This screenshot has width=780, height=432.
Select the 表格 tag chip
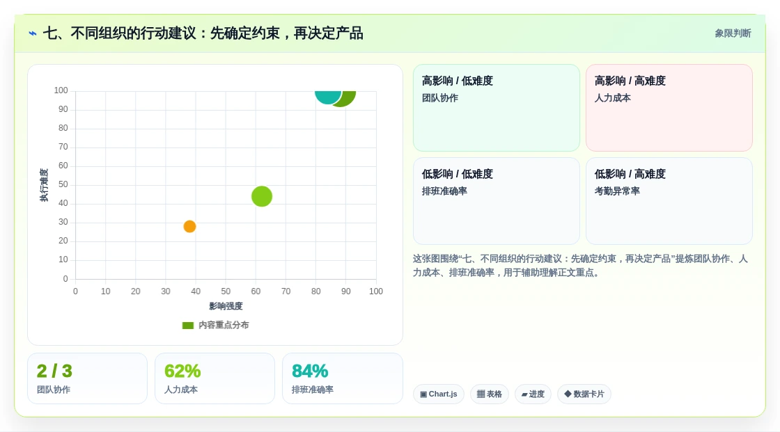click(490, 394)
